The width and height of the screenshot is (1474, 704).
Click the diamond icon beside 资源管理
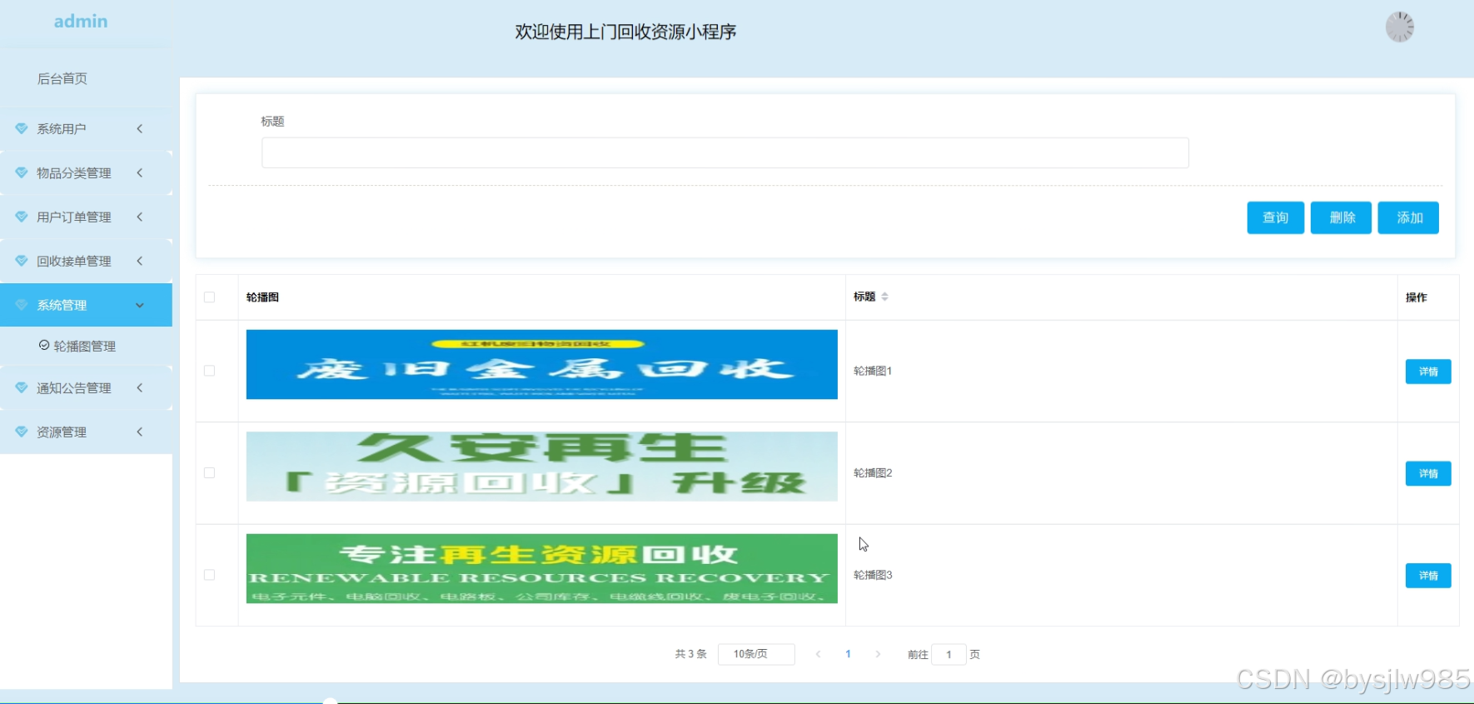[x=22, y=432]
